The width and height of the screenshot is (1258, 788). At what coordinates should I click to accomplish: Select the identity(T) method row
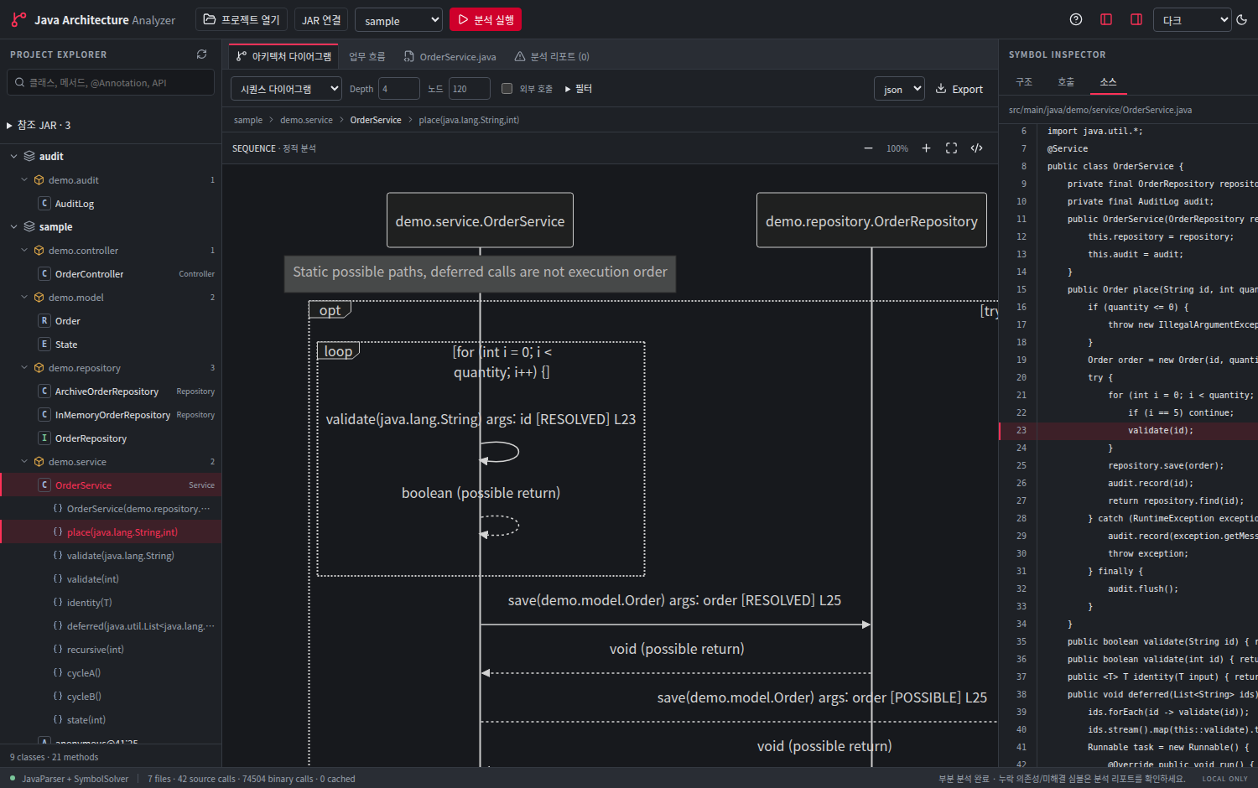(111, 602)
